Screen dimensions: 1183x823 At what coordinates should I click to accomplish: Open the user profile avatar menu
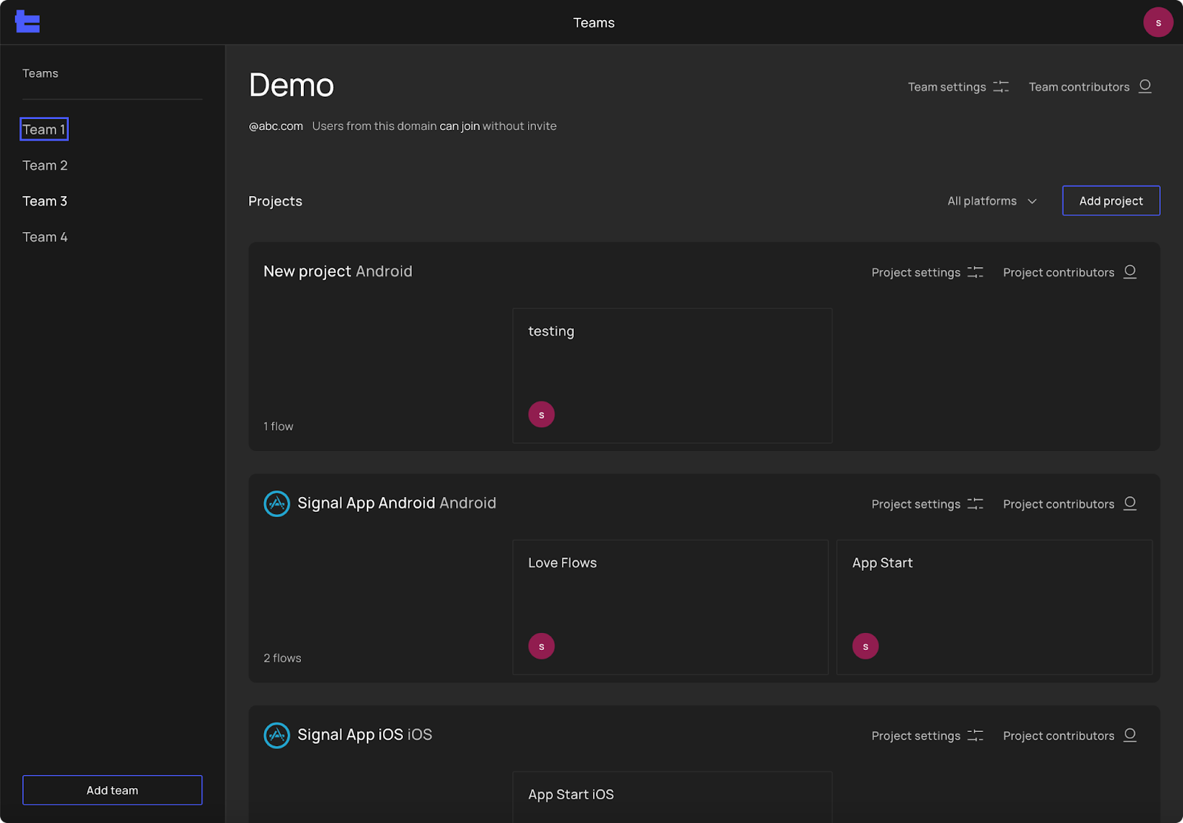point(1158,22)
